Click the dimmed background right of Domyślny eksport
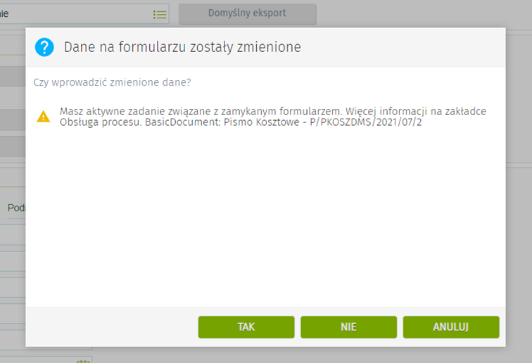 (x=422, y=13)
